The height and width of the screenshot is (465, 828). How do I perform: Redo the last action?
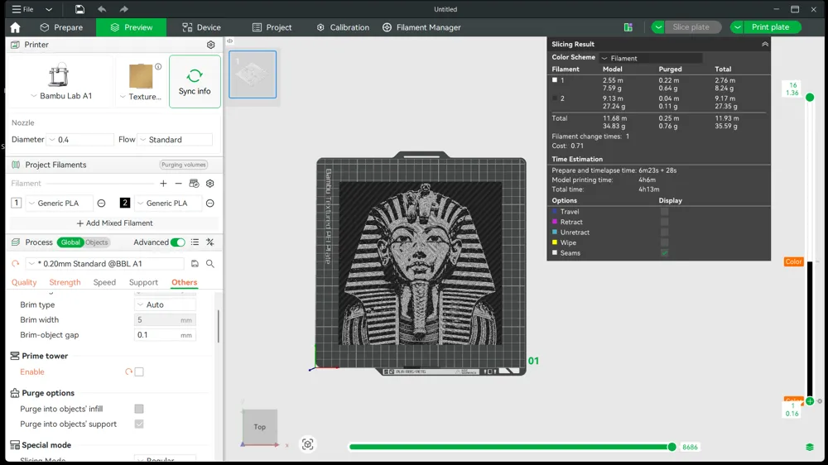[x=123, y=9]
